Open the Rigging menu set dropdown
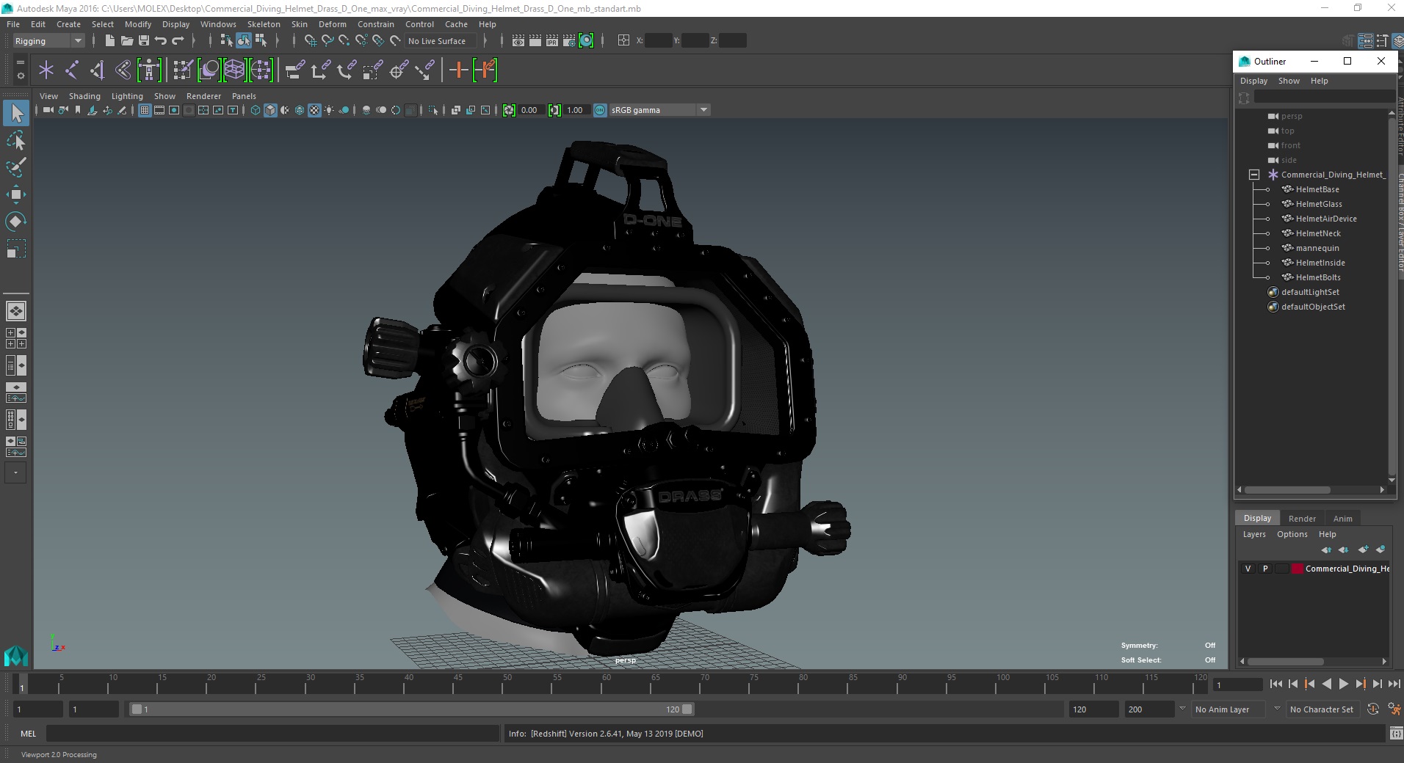1404x763 pixels. pyautogui.click(x=48, y=41)
